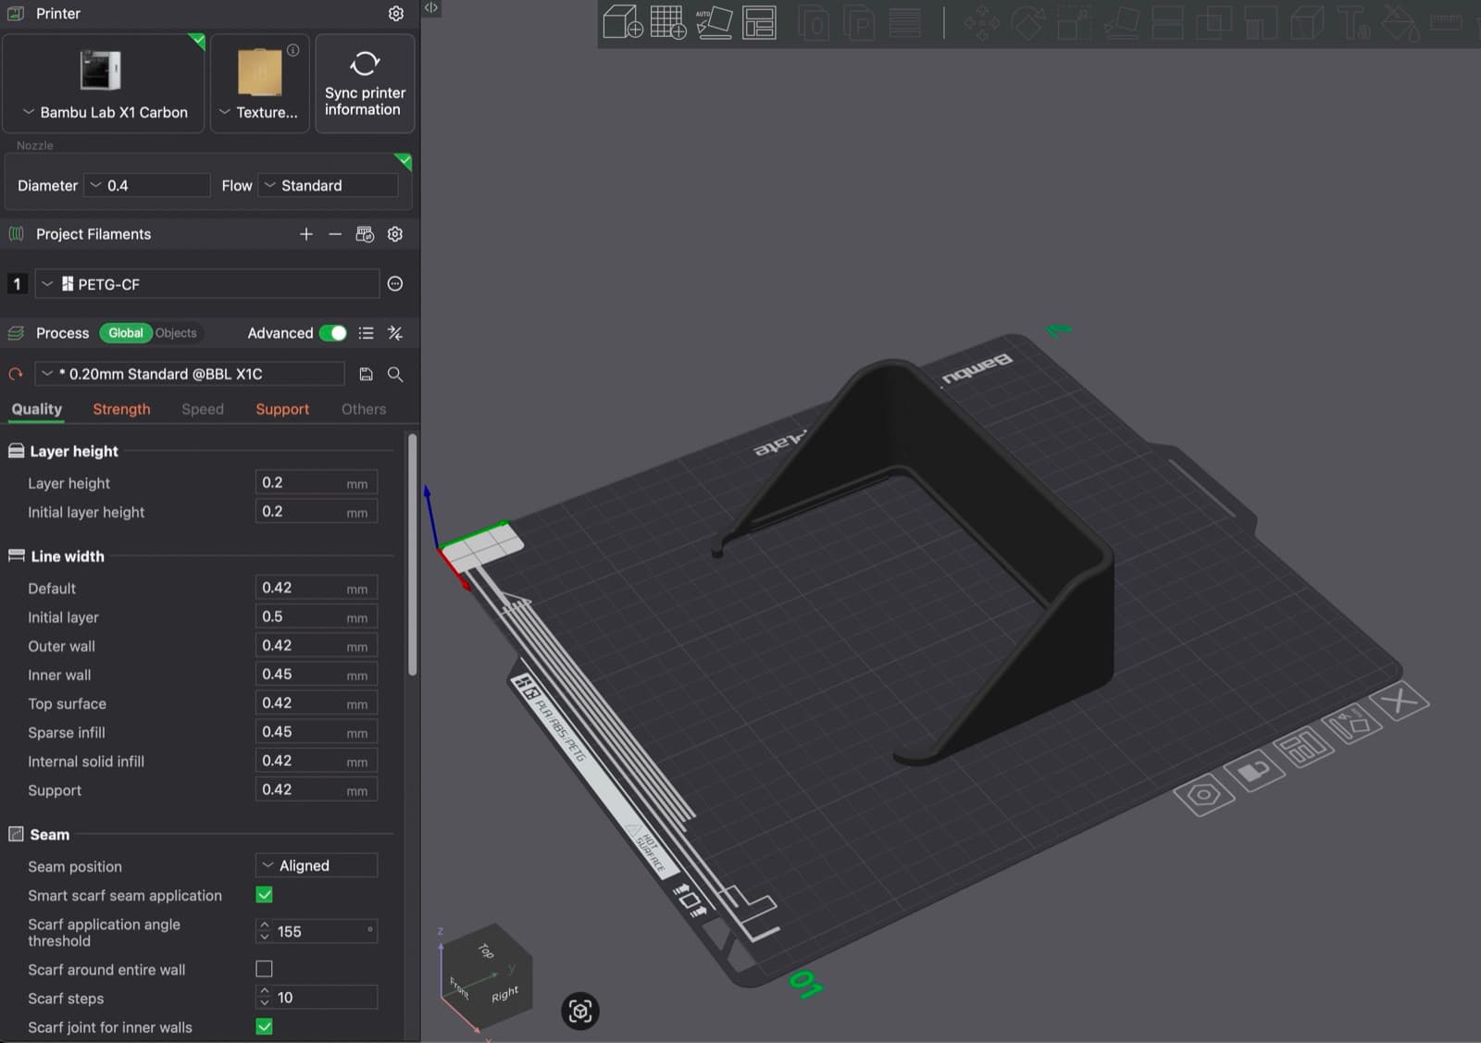Click plate settings hexagon icon
This screenshot has width=1481, height=1043.
click(x=1204, y=795)
